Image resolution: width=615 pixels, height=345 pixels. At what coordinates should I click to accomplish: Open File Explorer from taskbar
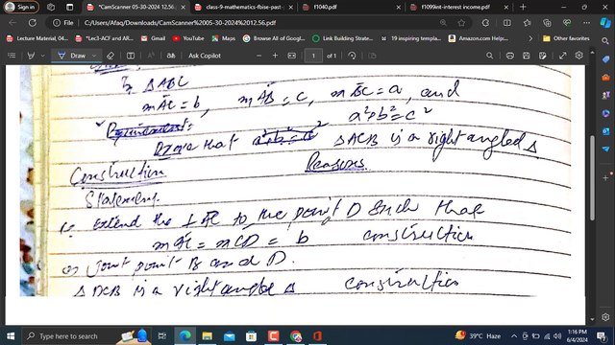pos(208,336)
